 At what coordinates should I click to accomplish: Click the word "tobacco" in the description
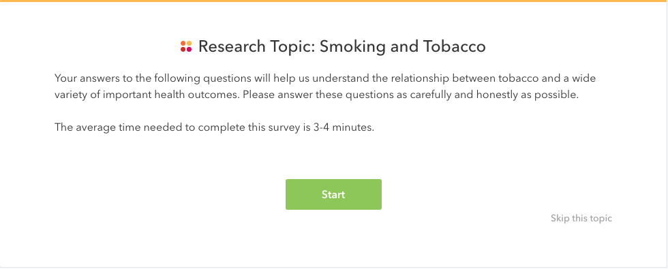click(x=518, y=78)
